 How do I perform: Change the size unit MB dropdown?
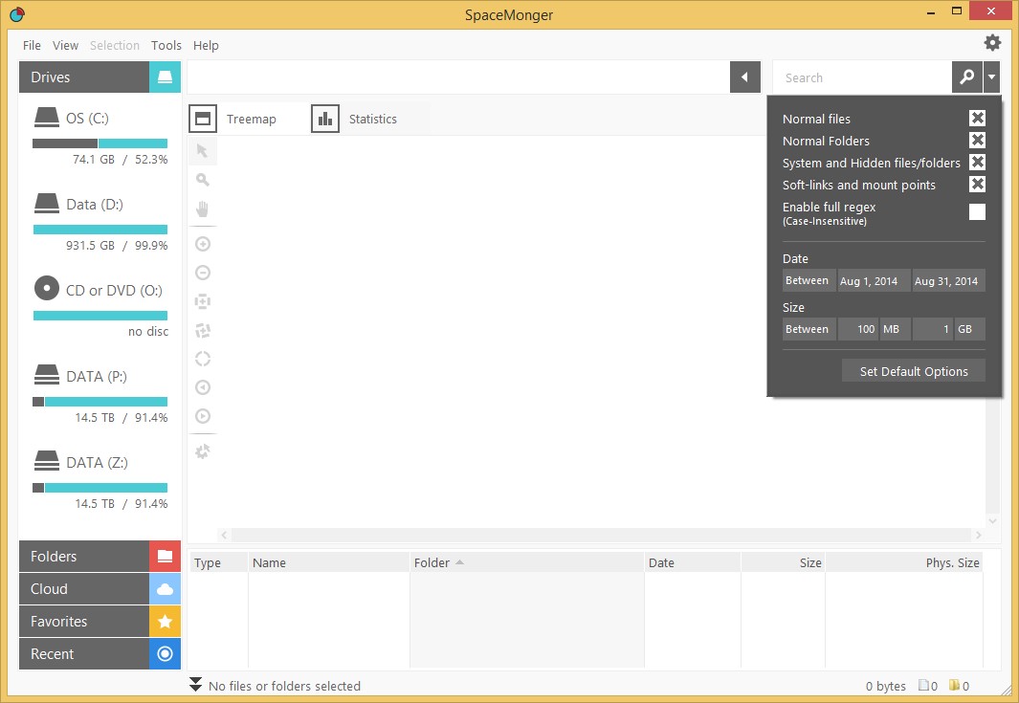pyautogui.click(x=895, y=329)
